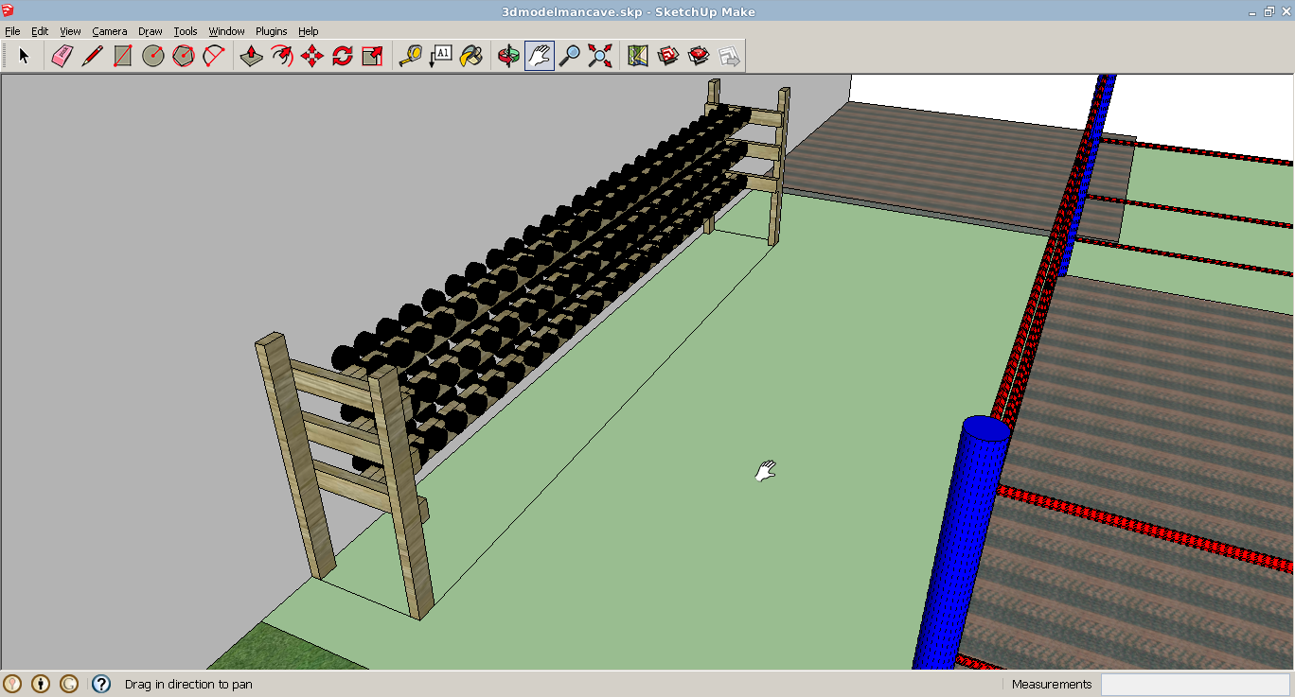Choose the Arc tool
1295x697 pixels.
click(x=214, y=56)
